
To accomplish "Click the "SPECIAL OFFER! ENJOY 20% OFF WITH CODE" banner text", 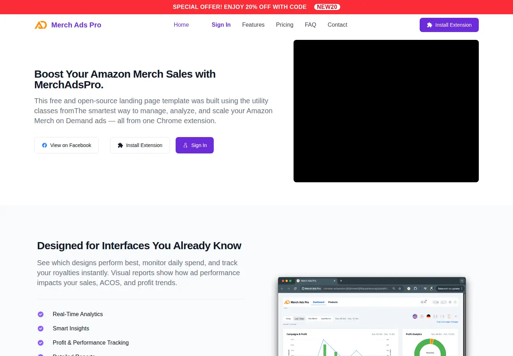I will coord(240,7).
